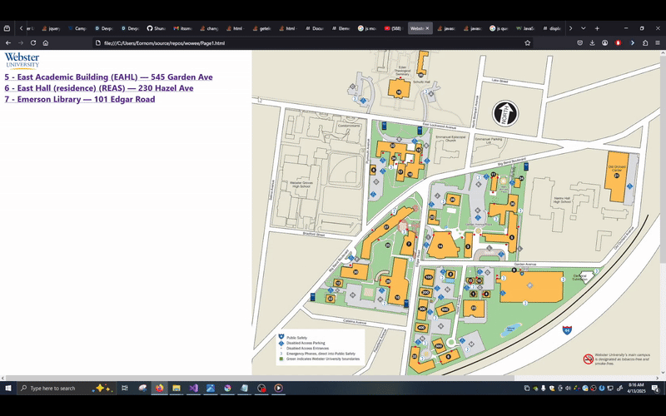Viewport: 666px width, 416px height.
Task: Reload the page with the refresh icon
Action: point(33,43)
